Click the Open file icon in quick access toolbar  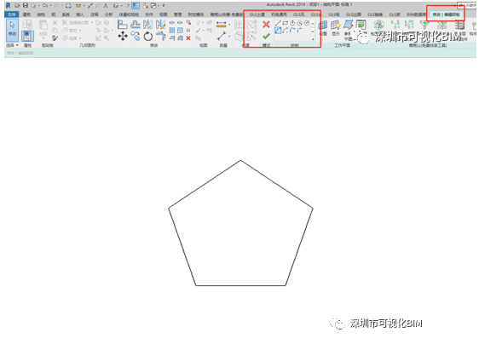(x=17, y=5)
